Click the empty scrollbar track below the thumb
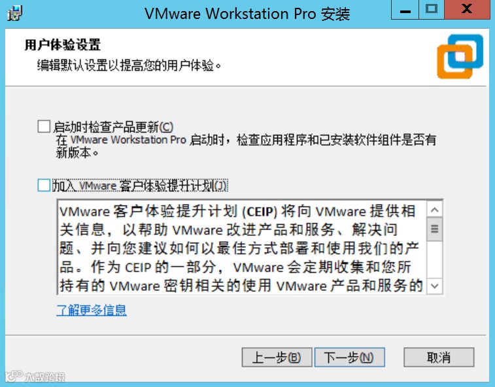The image size is (495, 387). [435, 260]
